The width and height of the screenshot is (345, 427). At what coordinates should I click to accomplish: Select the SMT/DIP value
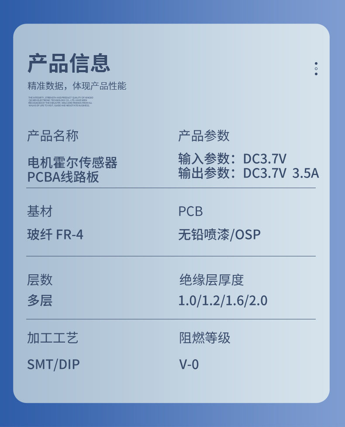[x=53, y=364]
